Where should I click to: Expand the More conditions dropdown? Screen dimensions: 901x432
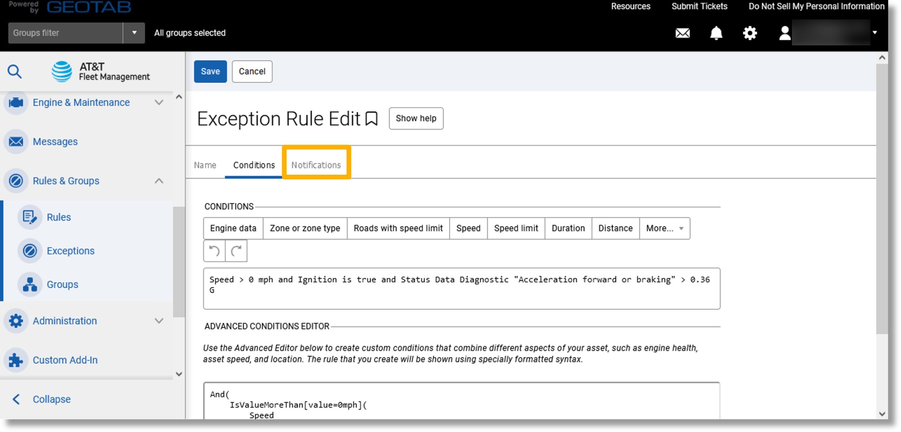point(664,228)
